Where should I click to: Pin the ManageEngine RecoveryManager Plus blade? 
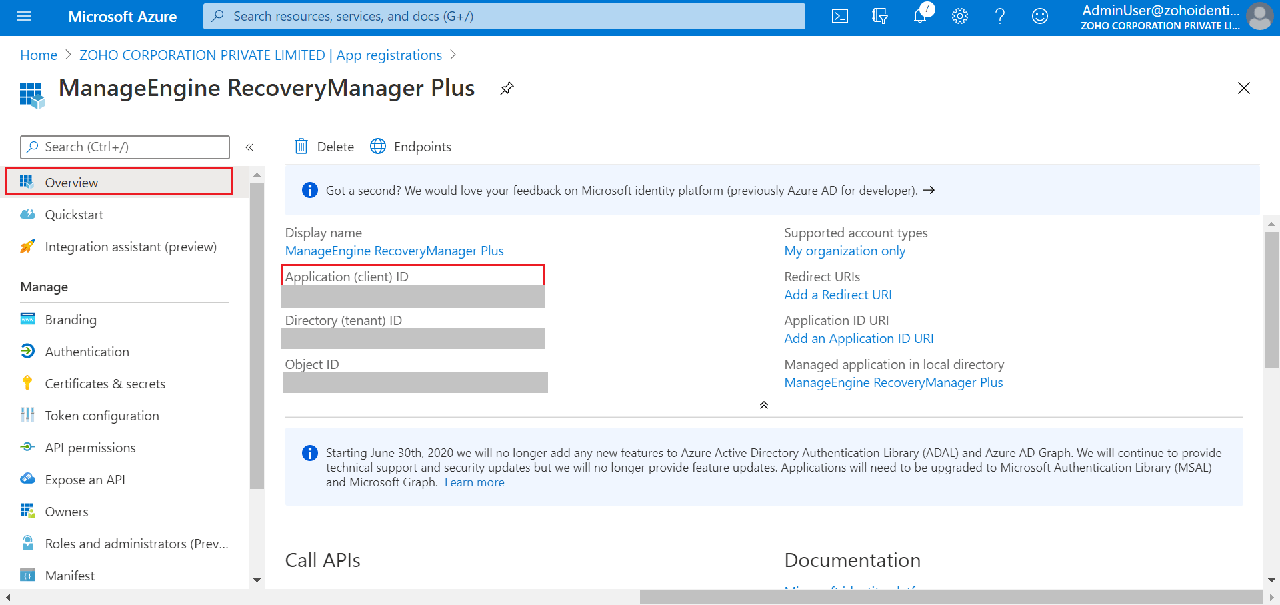click(x=507, y=88)
